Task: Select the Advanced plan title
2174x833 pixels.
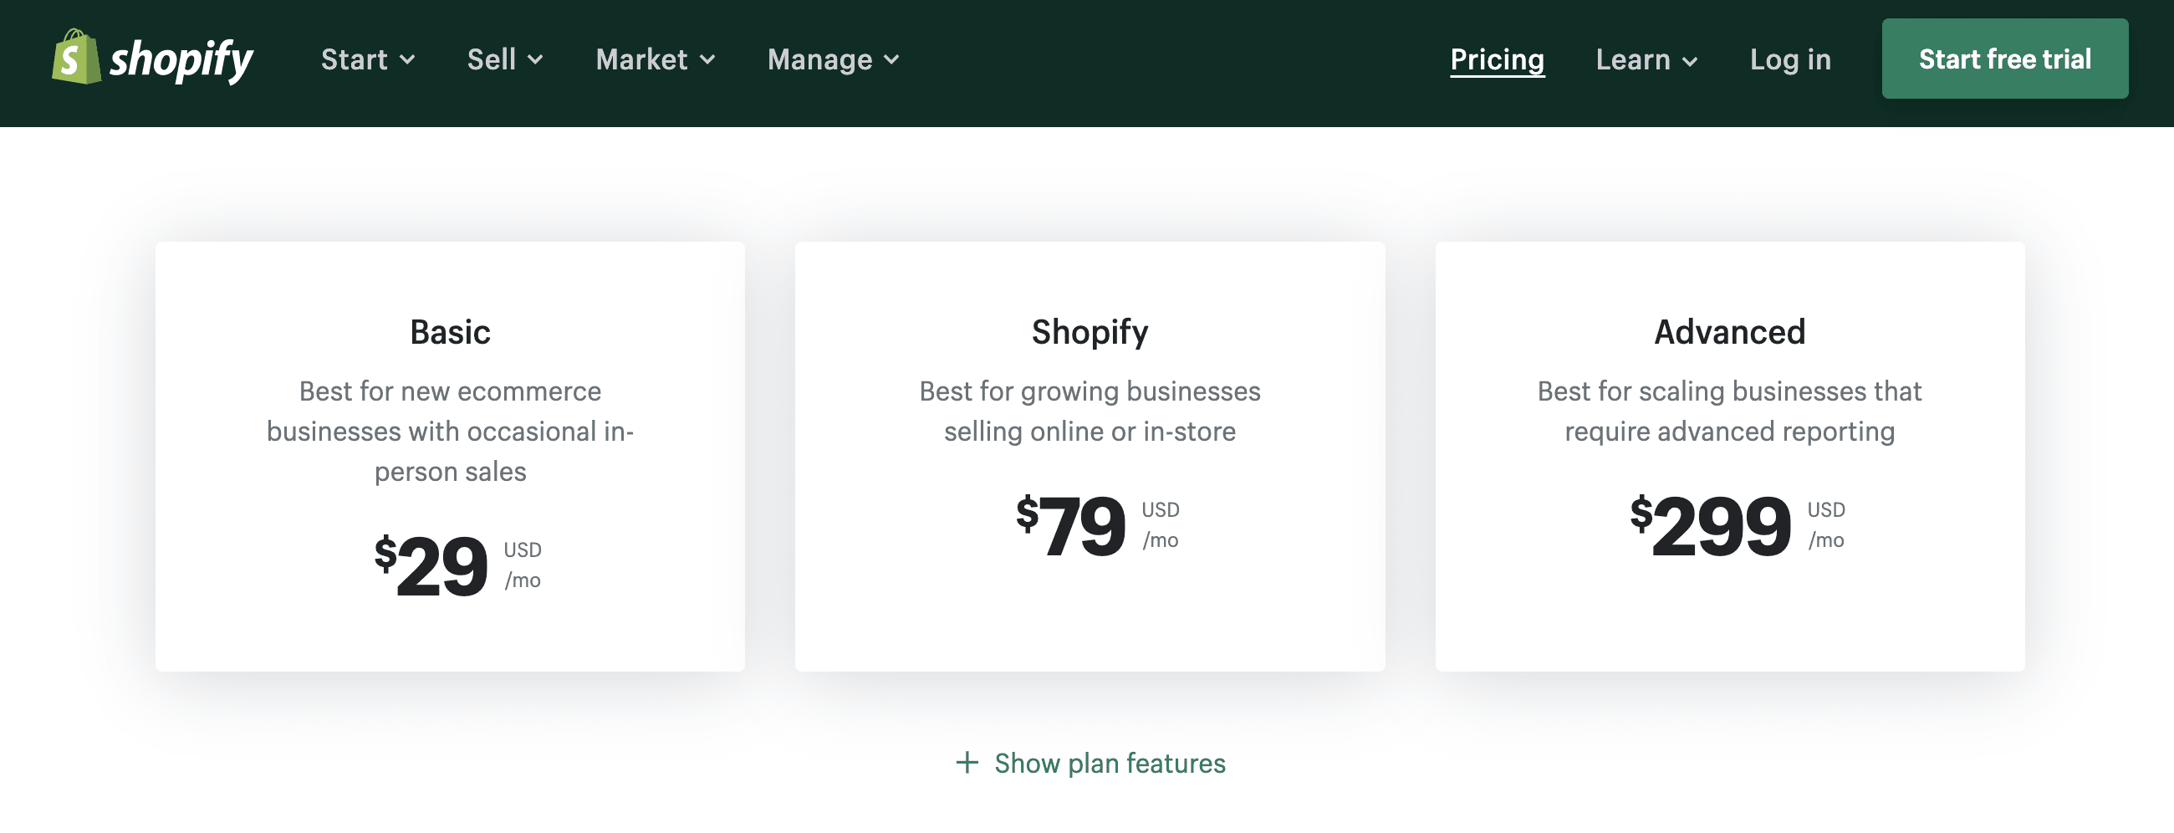Action: [x=1729, y=332]
